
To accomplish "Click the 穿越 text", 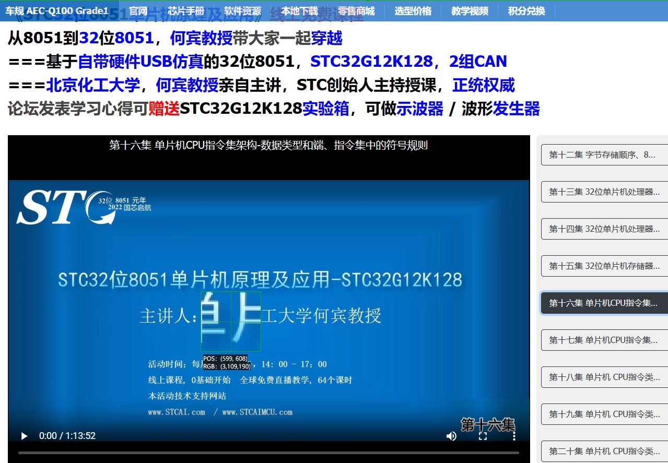I will click(326, 38).
